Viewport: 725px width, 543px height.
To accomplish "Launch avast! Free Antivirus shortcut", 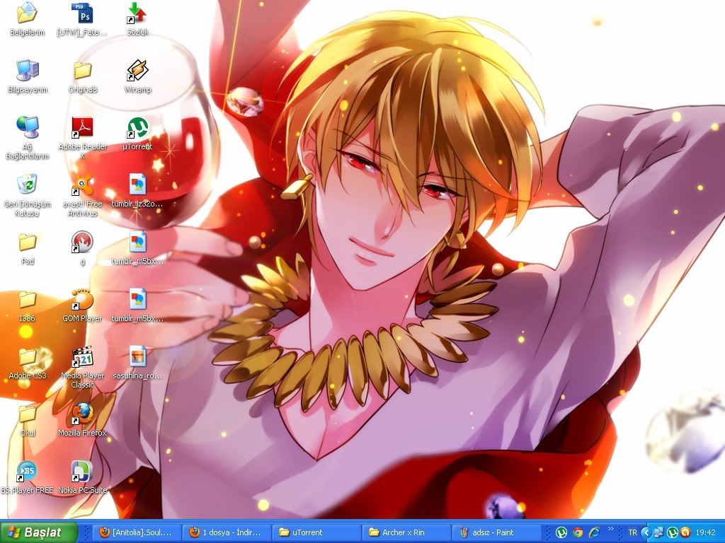I will pos(82,195).
